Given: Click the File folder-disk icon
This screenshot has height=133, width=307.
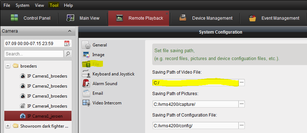Looking at the screenshot, I should tap(86, 64).
